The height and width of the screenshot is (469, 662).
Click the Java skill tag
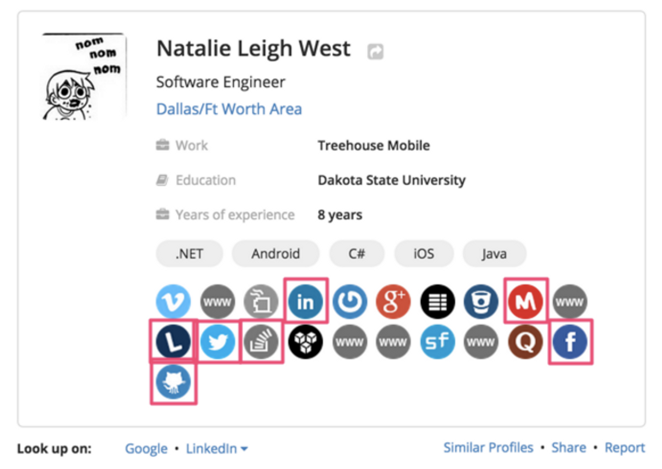pyautogui.click(x=494, y=254)
